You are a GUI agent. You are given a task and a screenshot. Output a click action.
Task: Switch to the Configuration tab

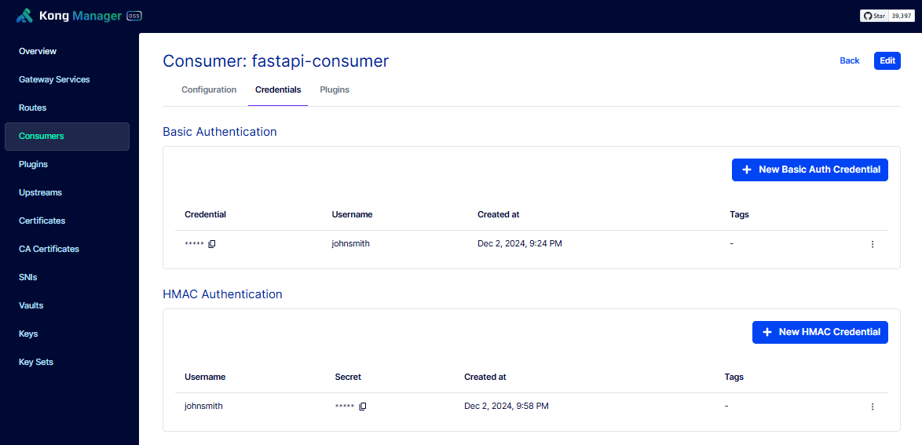(209, 90)
